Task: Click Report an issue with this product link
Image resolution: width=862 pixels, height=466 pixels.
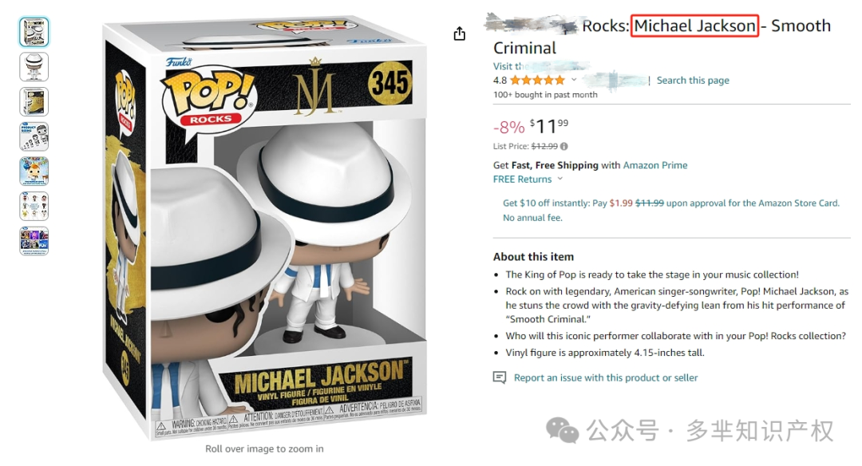Action: [x=606, y=377]
